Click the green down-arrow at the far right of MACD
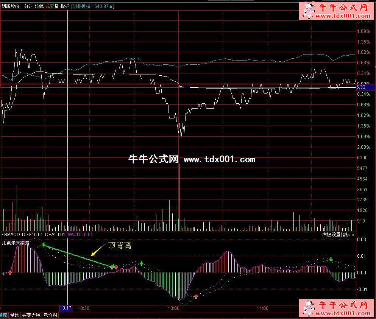Screen dimensions: 376x319 click(331, 259)
